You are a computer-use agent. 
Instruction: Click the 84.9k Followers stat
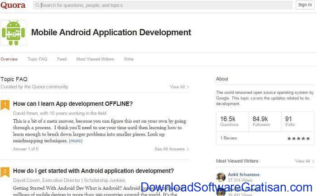265,121
